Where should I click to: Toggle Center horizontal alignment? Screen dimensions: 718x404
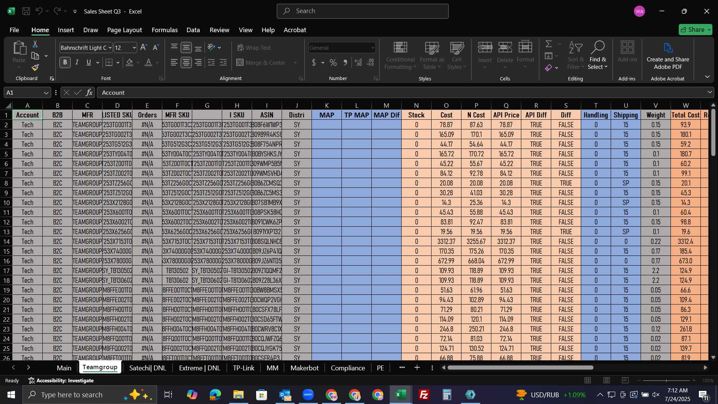point(186,62)
